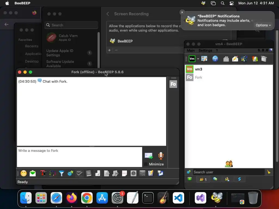Go back from Screen Recording pane
Image resolution: width=279 pixels, height=209 pixels.
(108, 14)
